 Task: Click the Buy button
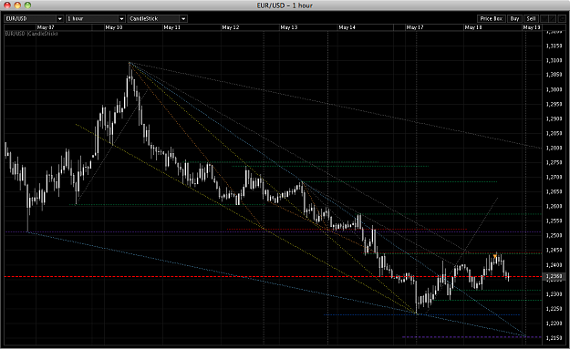[x=514, y=18]
